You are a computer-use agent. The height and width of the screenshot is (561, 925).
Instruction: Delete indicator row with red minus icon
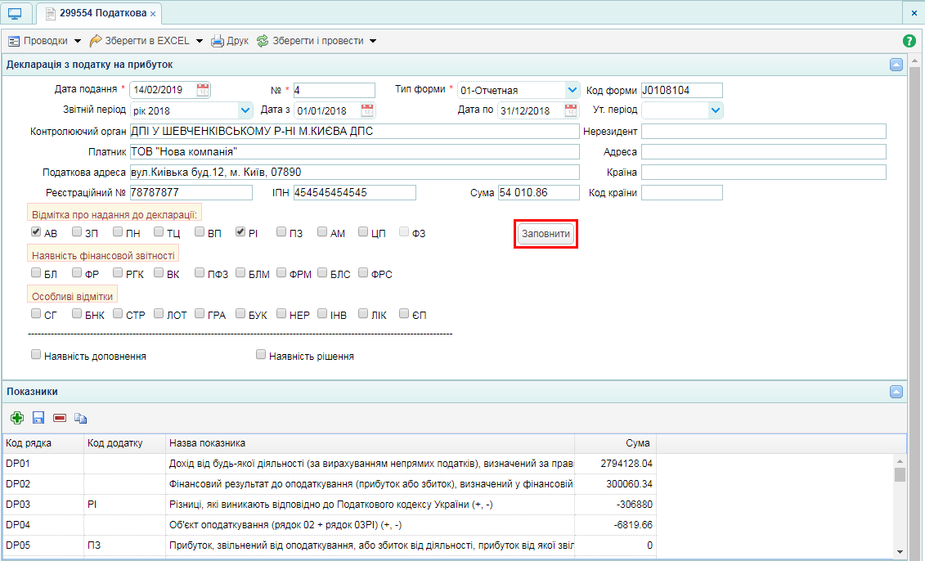pyautogui.click(x=60, y=418)
